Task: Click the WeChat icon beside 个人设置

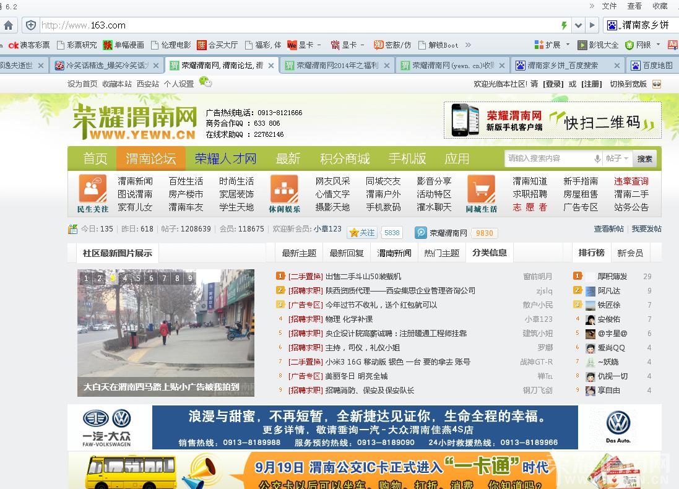Action: pos(205,82)
